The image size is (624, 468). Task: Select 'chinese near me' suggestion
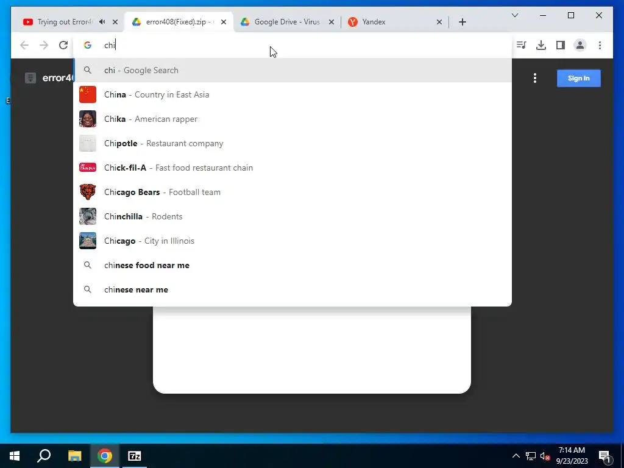pyautogui.click(x=292, y=289)
